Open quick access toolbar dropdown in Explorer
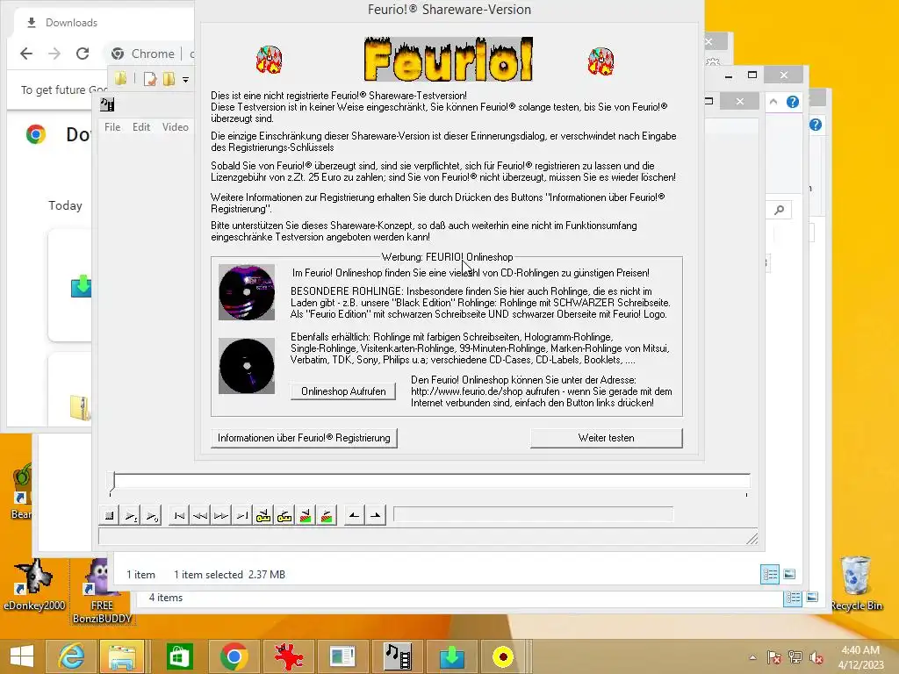 pos(186,80)
